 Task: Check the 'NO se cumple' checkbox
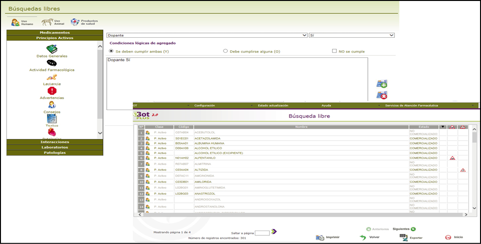(334, 51)
